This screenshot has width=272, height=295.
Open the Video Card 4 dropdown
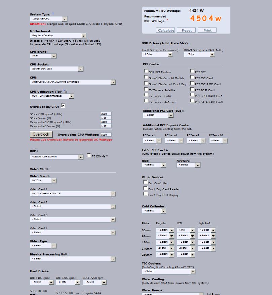click(x=73, y=233)
